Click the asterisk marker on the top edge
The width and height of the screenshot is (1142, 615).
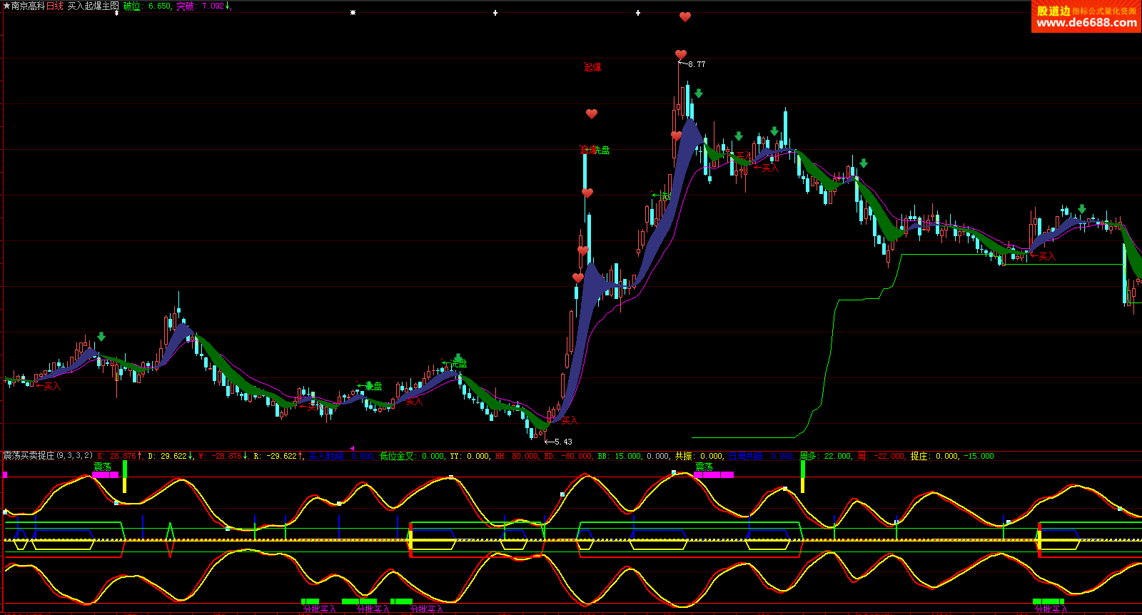[x=353, y=13]
